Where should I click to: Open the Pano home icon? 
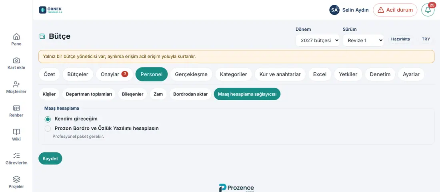(x=16, y=37)
